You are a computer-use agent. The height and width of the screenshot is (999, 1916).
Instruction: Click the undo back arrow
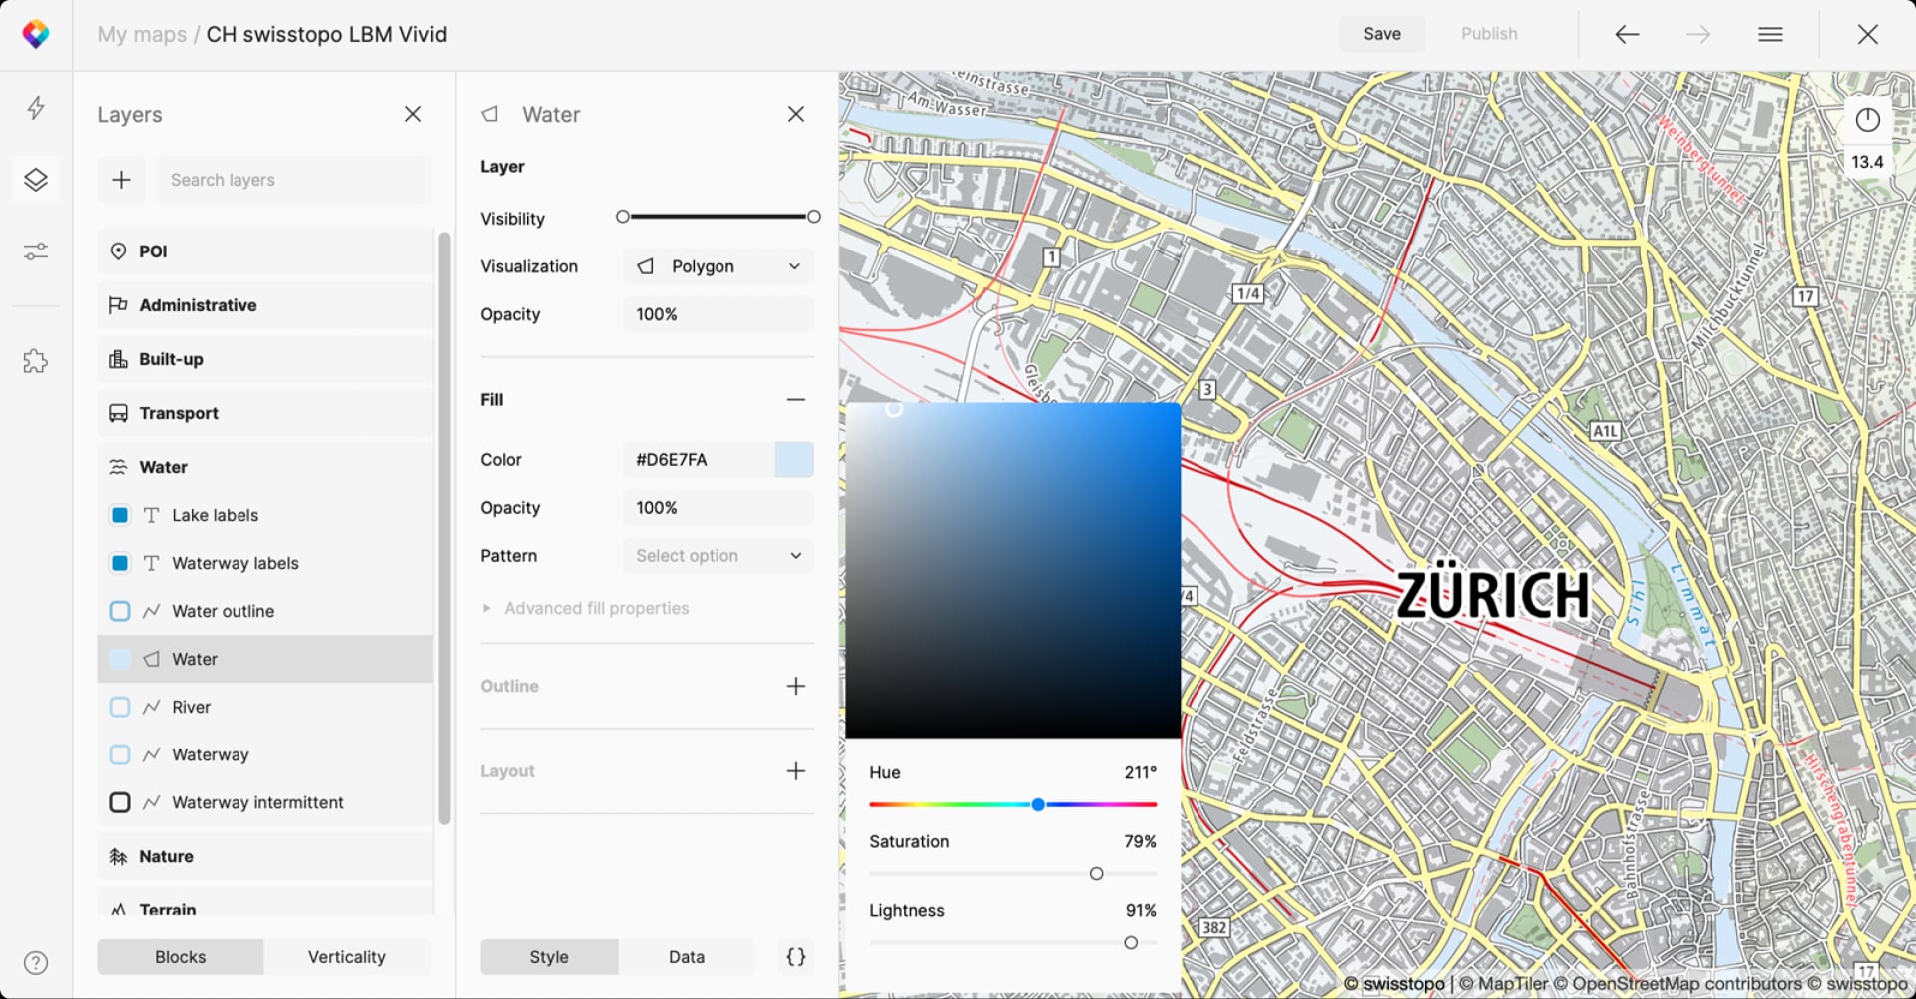click(1627, 34)
